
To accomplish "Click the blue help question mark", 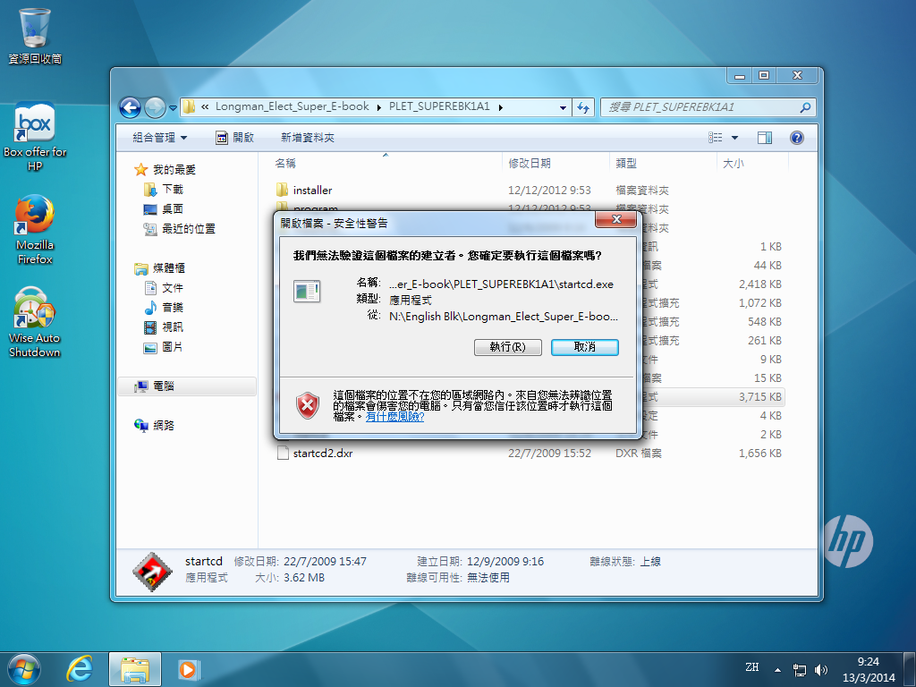I will point(796,138).
